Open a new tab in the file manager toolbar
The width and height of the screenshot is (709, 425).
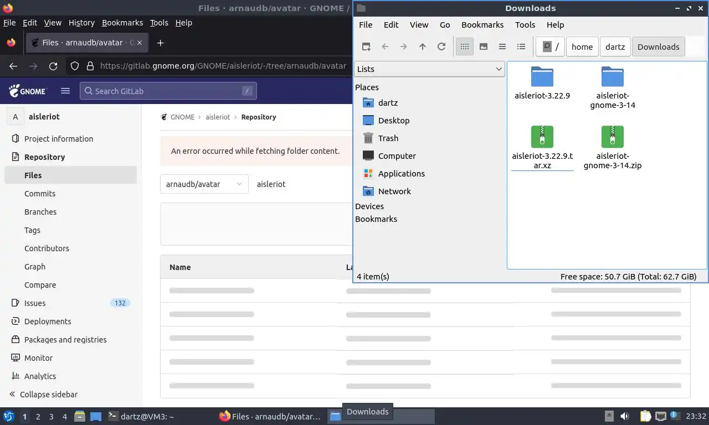click(x=366, y=46)
